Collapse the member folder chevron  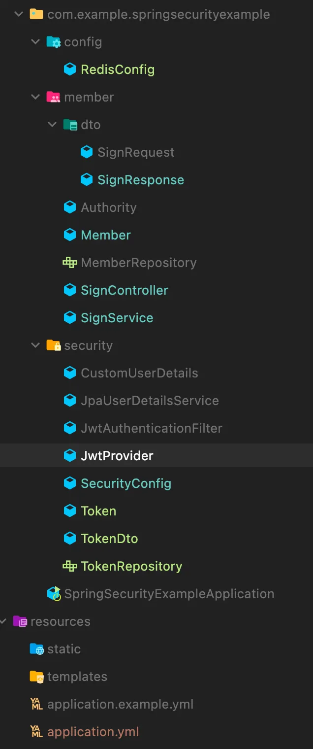[35, 97]
